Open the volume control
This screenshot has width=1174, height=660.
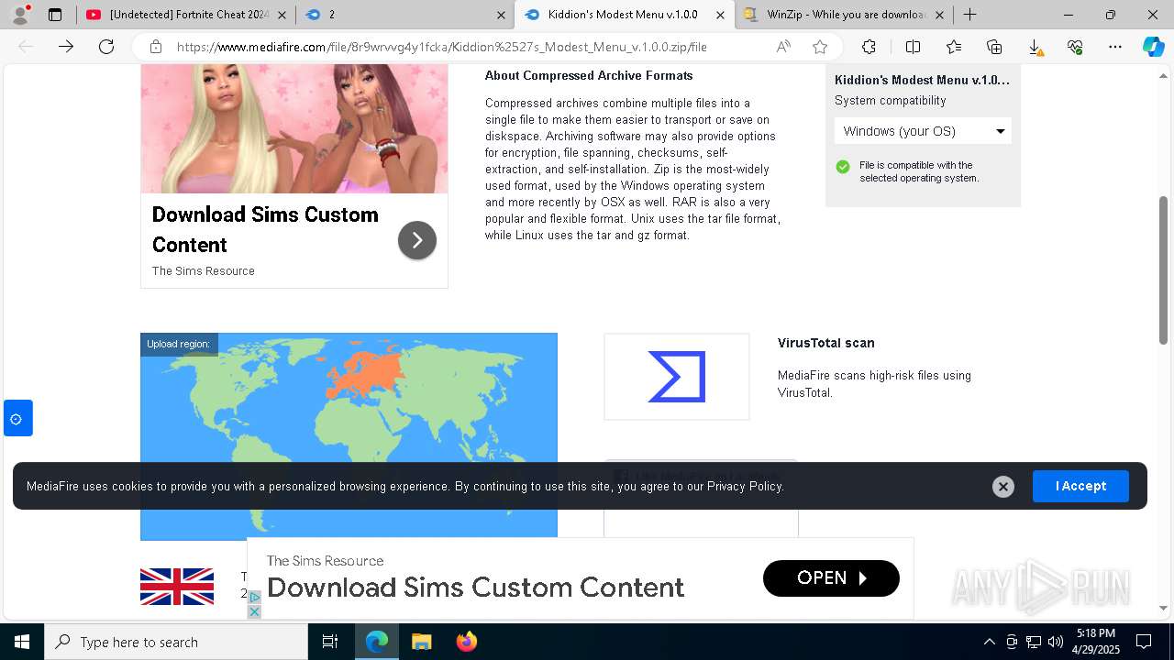pyautogui.click(x=1056, y=642)
